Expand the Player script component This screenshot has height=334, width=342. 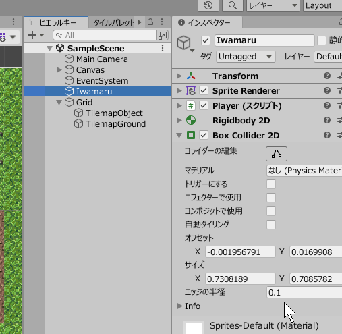pos(179,105)
